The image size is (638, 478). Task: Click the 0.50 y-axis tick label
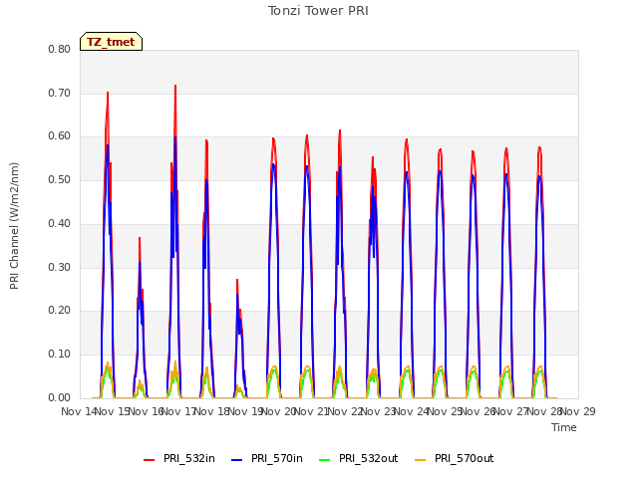point(60,179)
